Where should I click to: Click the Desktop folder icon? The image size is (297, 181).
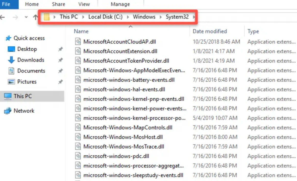[x=11, y=49]
